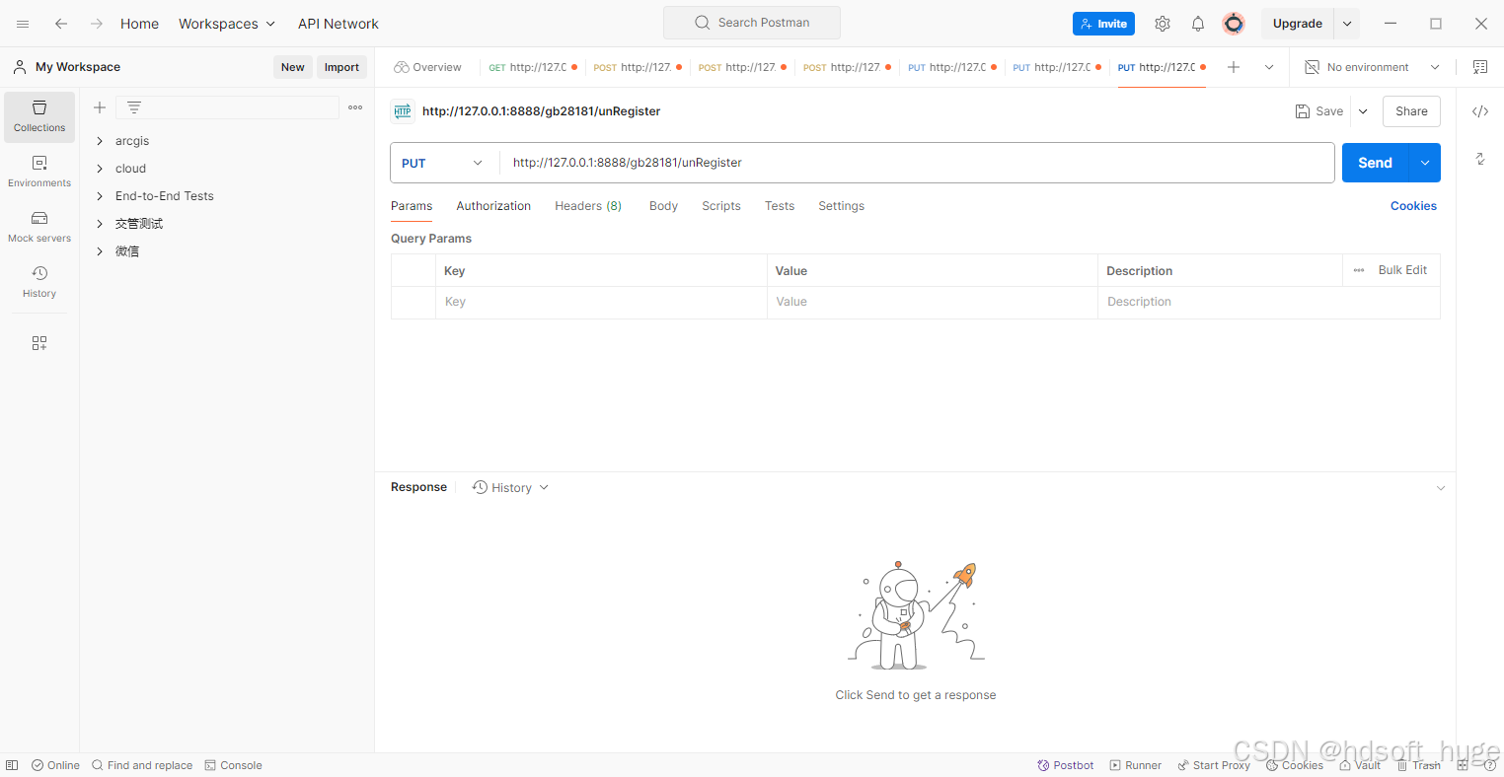1504x777 pixels.
Task: Open the Save options dropdown arrow
Action: pos(1363,111)
